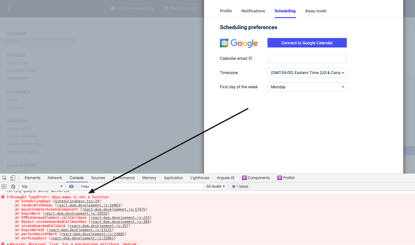
Task: Open react-dom.development.js:22085 link
Action: pos(93,234)
